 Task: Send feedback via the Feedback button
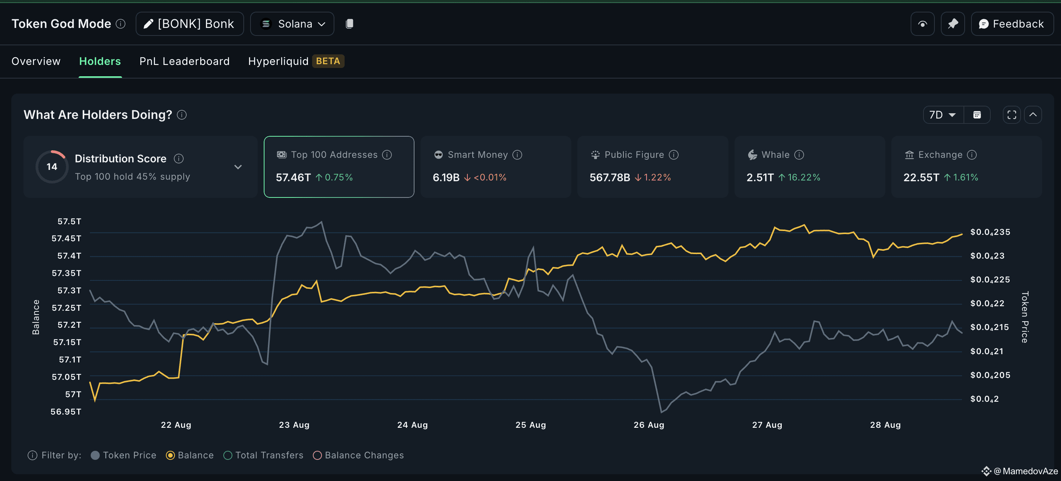coord(1012,24)
